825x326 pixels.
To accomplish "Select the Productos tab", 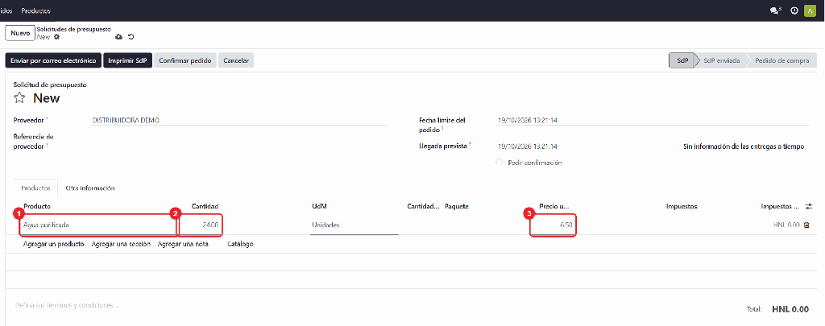I will click(x=35, y=188).
